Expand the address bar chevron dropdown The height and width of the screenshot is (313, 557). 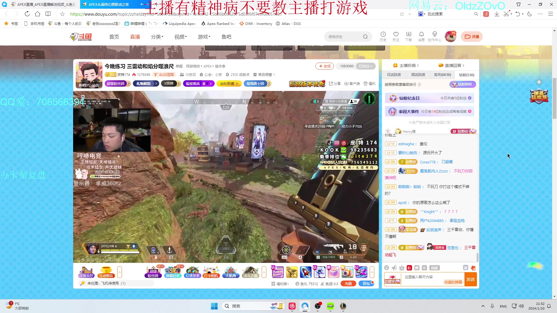tap(410, 14)
